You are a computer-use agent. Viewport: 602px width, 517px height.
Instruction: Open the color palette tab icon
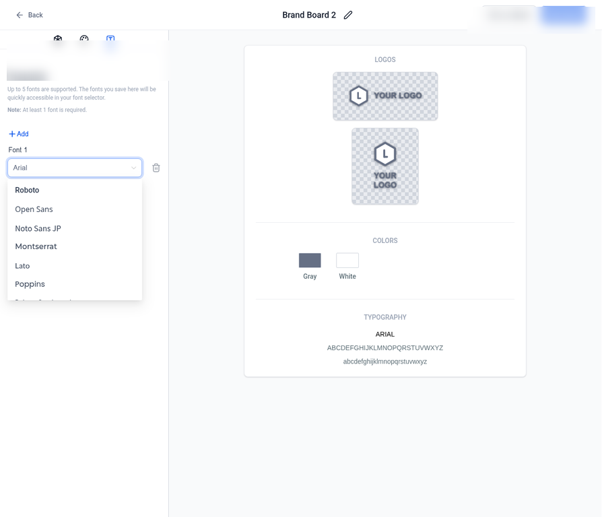[84, 39]
